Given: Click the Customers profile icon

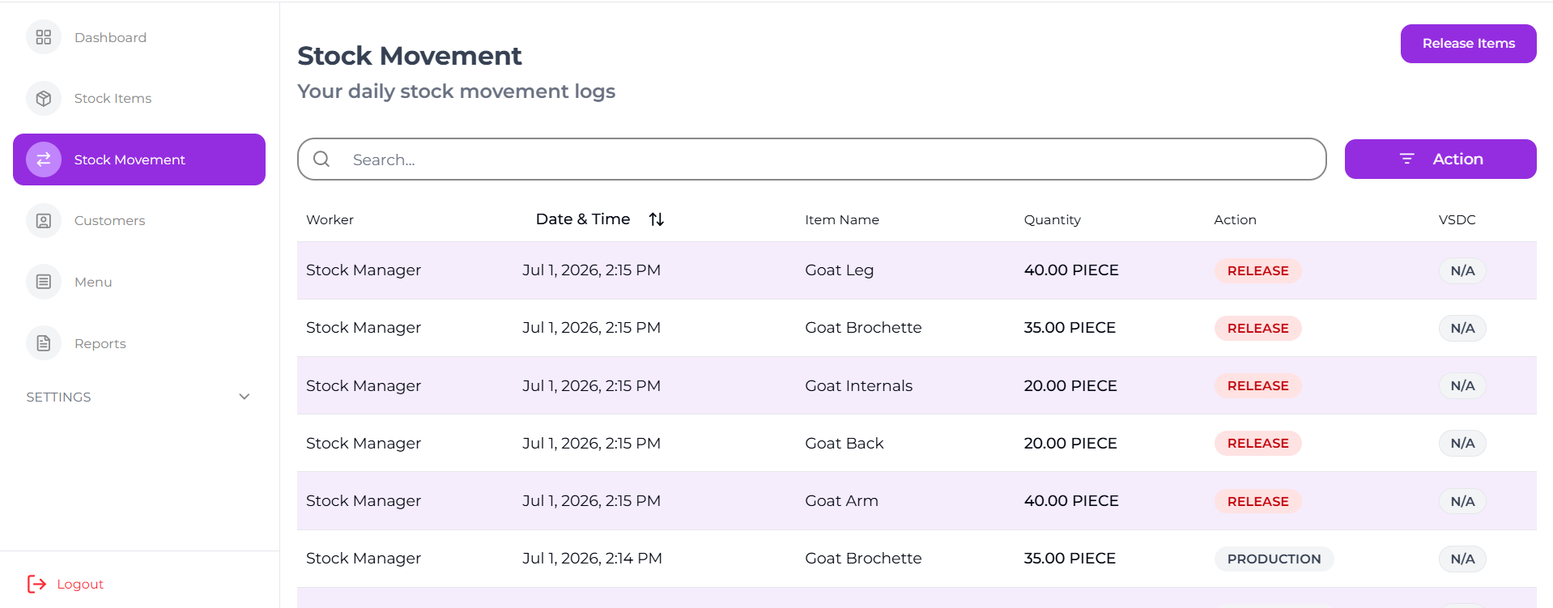Looking at the screenshot, I should click(44, 221).
